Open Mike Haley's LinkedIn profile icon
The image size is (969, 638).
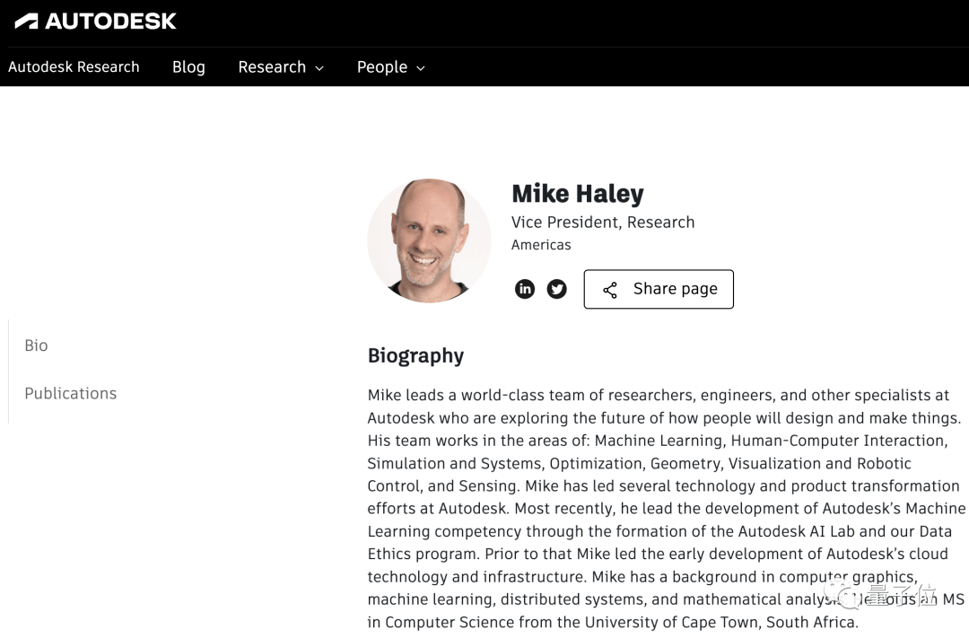[x=525, y=289]
